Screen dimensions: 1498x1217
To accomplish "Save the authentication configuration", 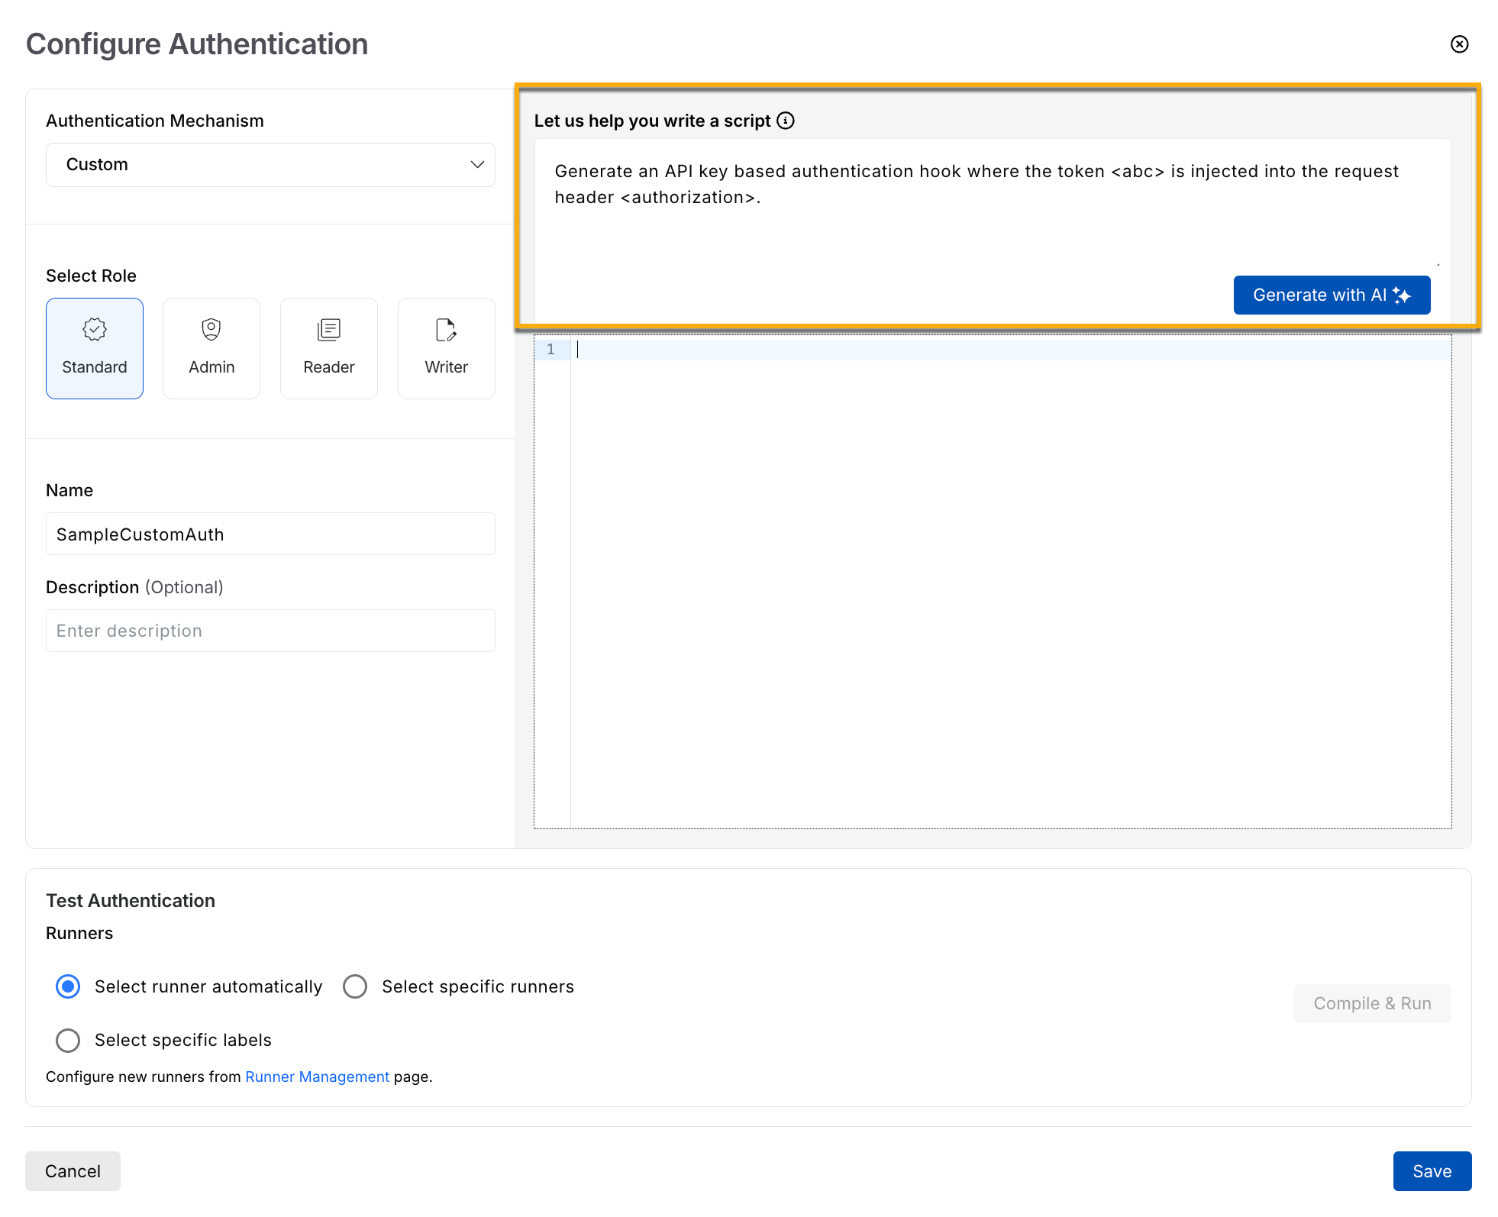I will pyautogui.click(x=1432, y=1171).
